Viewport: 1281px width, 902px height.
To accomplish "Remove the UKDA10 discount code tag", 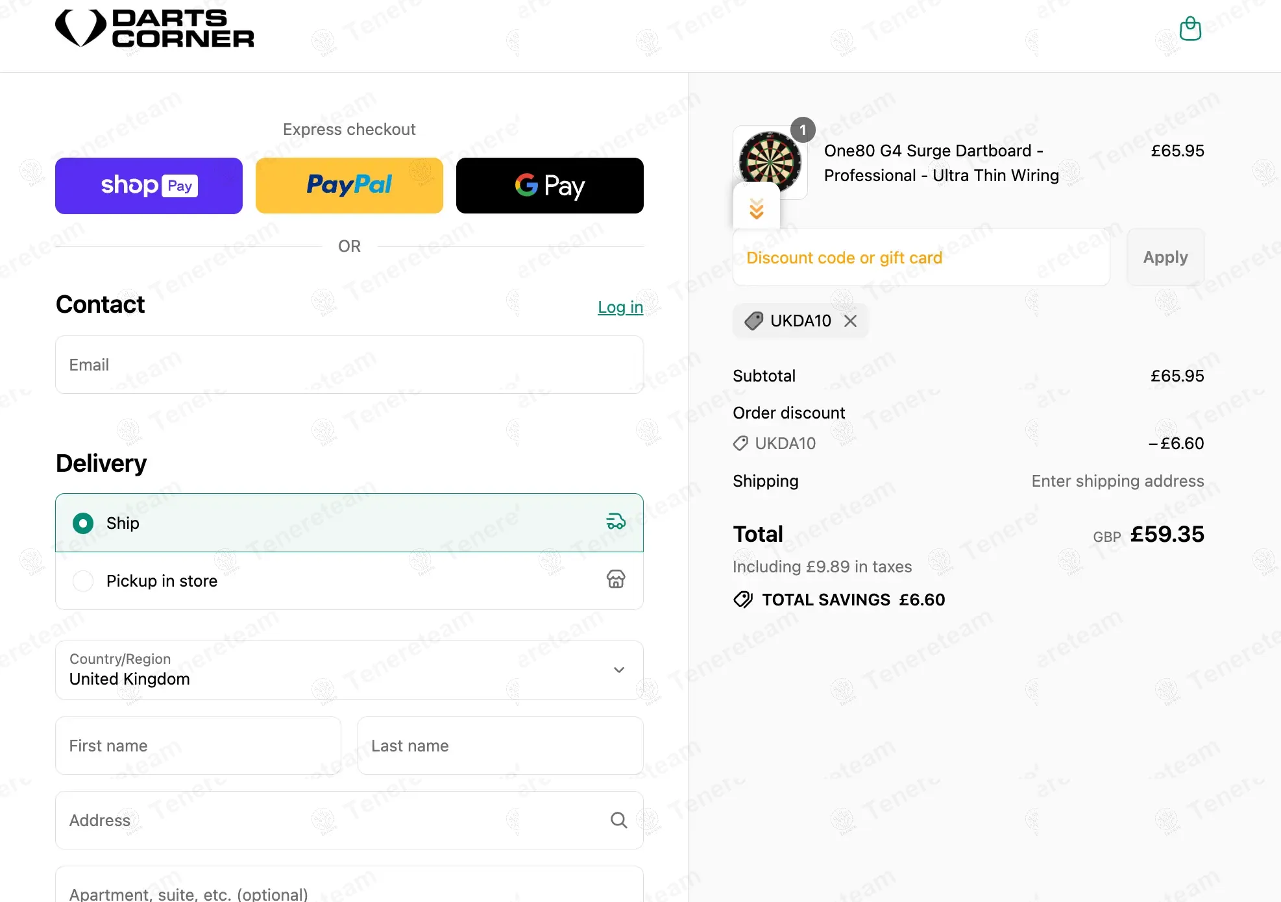I will [850, 321].
